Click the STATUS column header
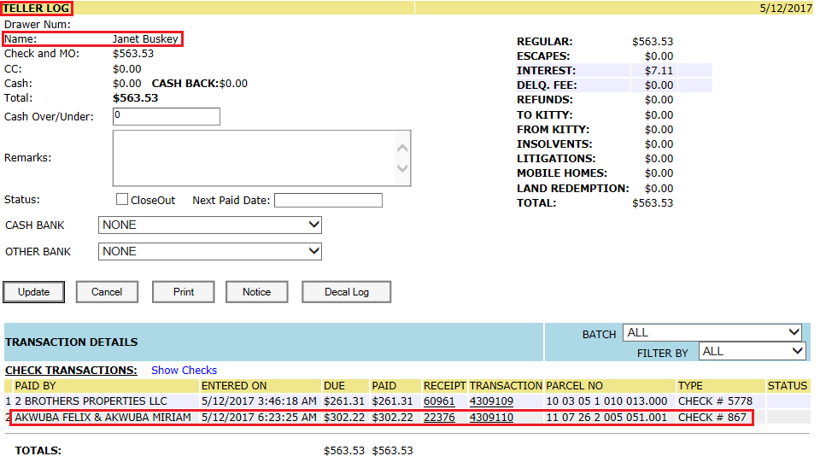 click(787, 386)
